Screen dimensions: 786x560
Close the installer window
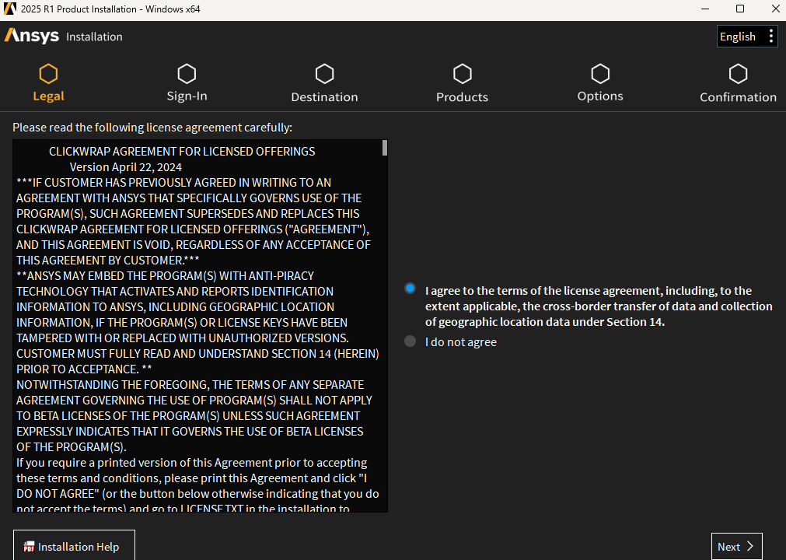pos(775,9)
